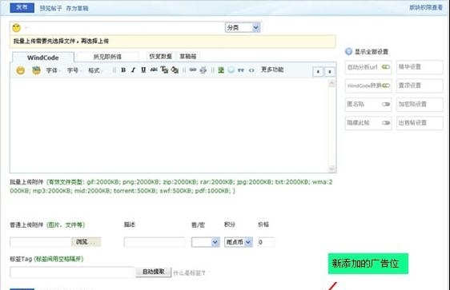Expand 显示全部设置 with the round arrow icon
Viewport: 450px width, 290px height.
click(348, 52)
